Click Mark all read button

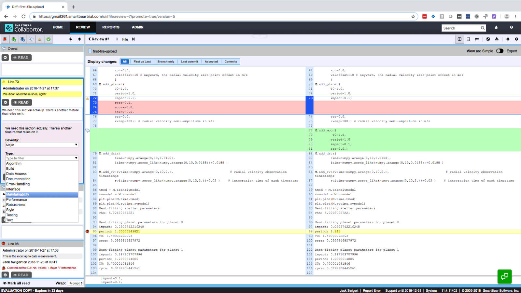point(16,283)
